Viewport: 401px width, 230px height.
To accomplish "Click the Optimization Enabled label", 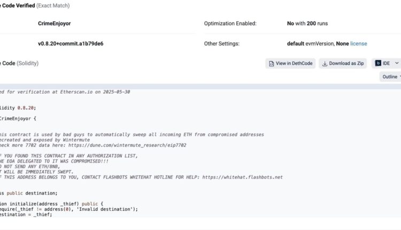I will pos(230,24).
